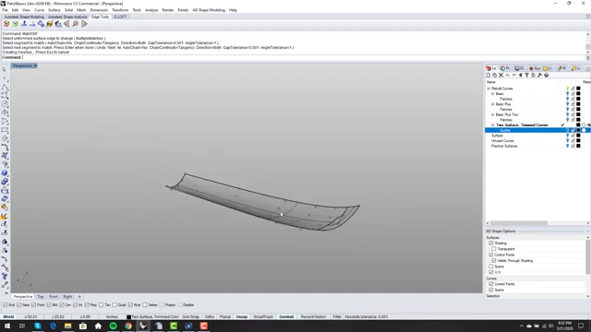Toggle Visible Through Shading checkbox
This screenshot has height=332, width=591.
(494, 260)
